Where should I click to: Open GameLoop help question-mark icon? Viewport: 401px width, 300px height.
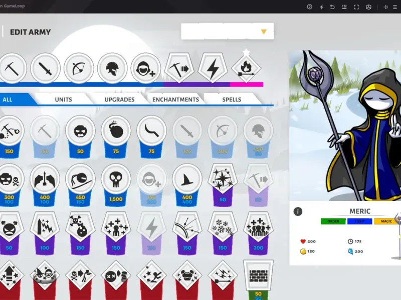coord(309,7)
